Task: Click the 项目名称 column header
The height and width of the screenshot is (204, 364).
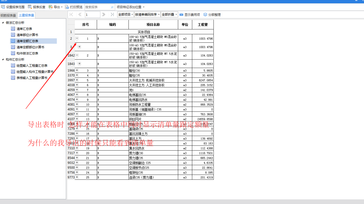Action: click(153, 25)
